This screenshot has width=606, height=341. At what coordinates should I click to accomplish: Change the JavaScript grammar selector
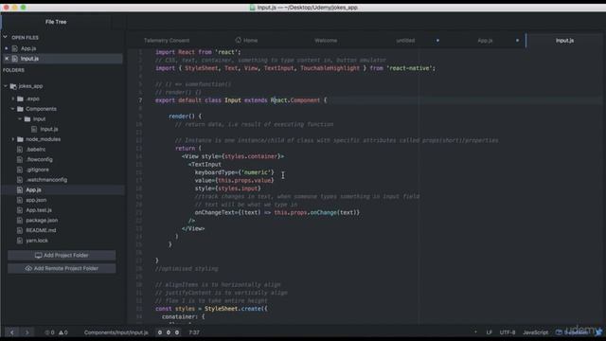tap(535, 332)
